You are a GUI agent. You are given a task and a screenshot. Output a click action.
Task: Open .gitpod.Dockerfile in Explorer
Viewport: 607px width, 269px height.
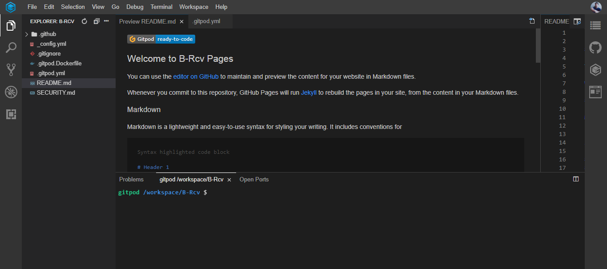(x=59, y=64)
